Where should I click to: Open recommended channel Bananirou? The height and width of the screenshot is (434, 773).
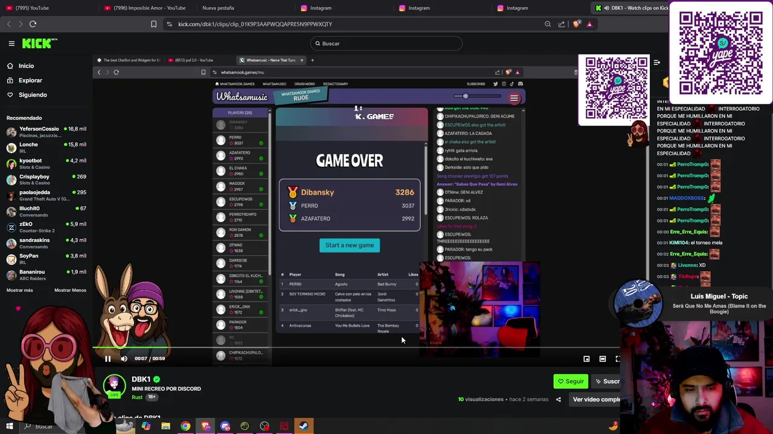pyautogui.click(x=47, y=274)
